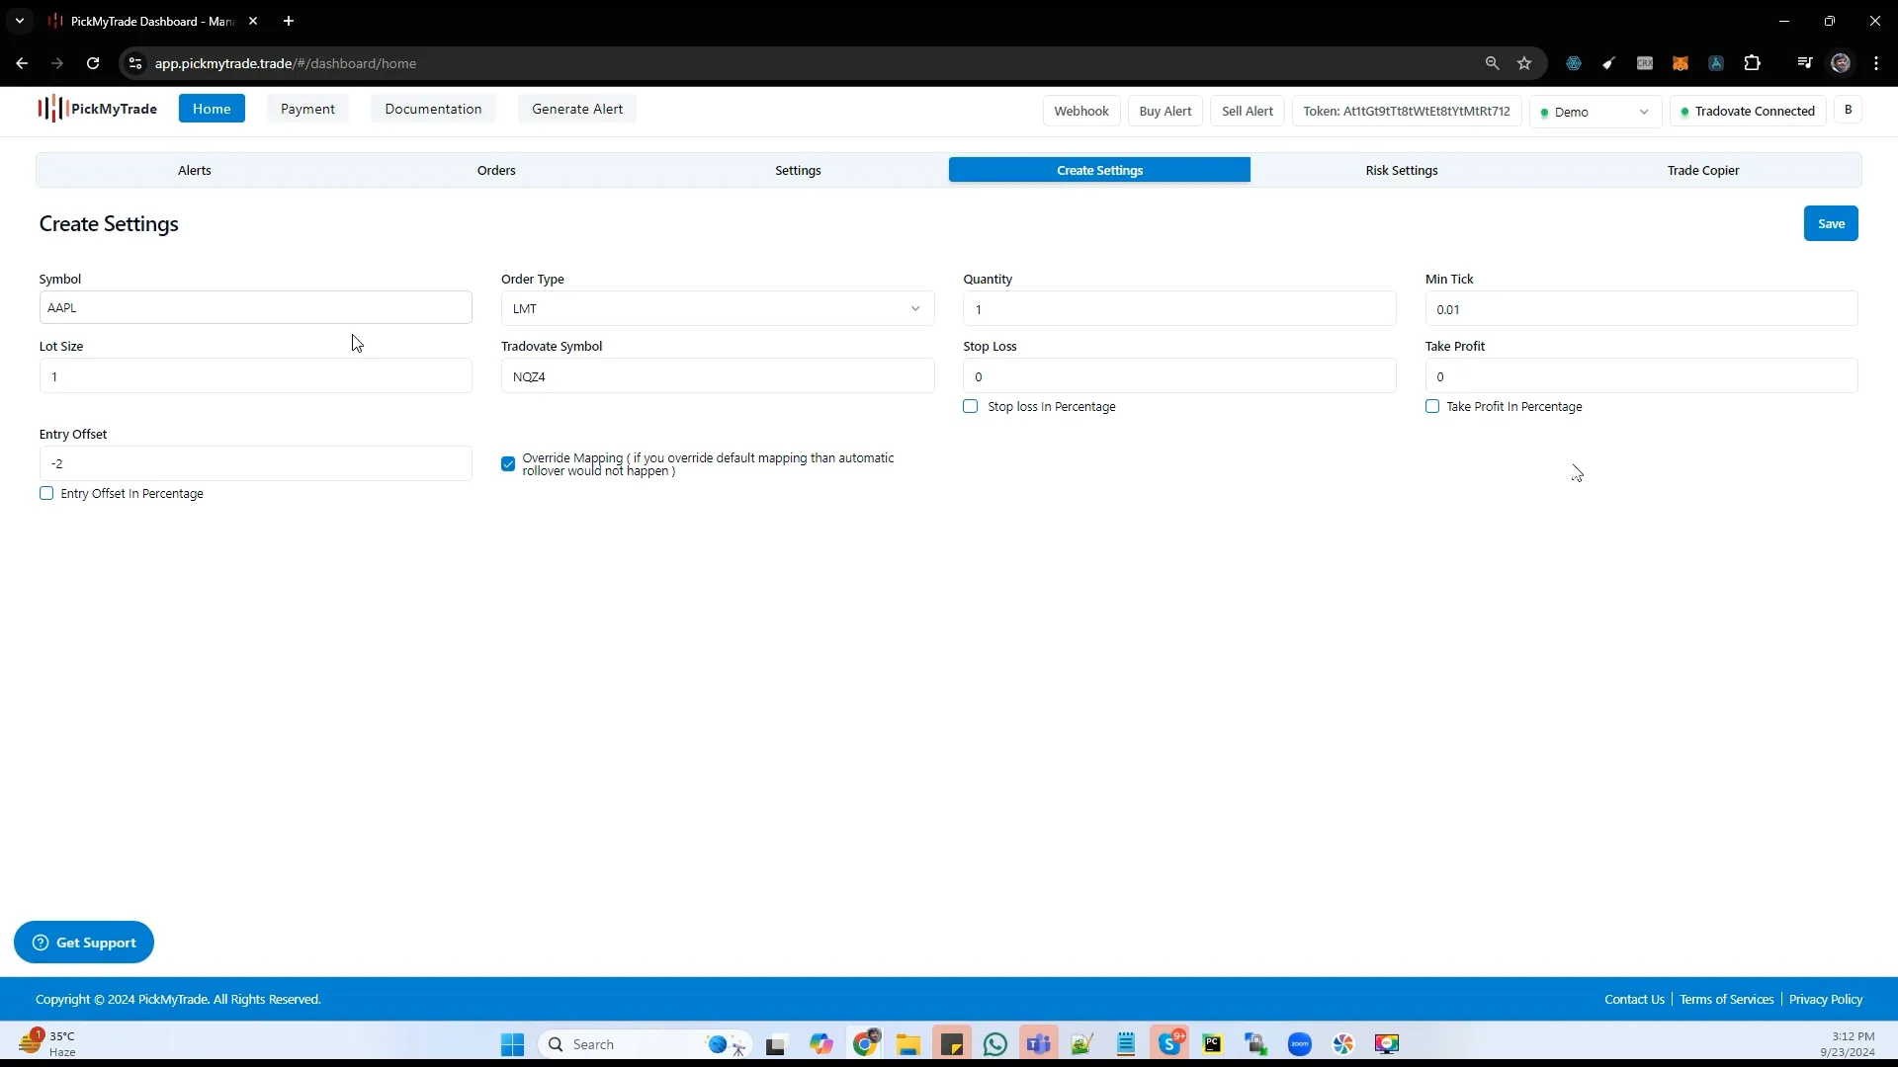Reload the page with the refresh icon
This screenshot has width=1898, height=1067.
[93, 63]
